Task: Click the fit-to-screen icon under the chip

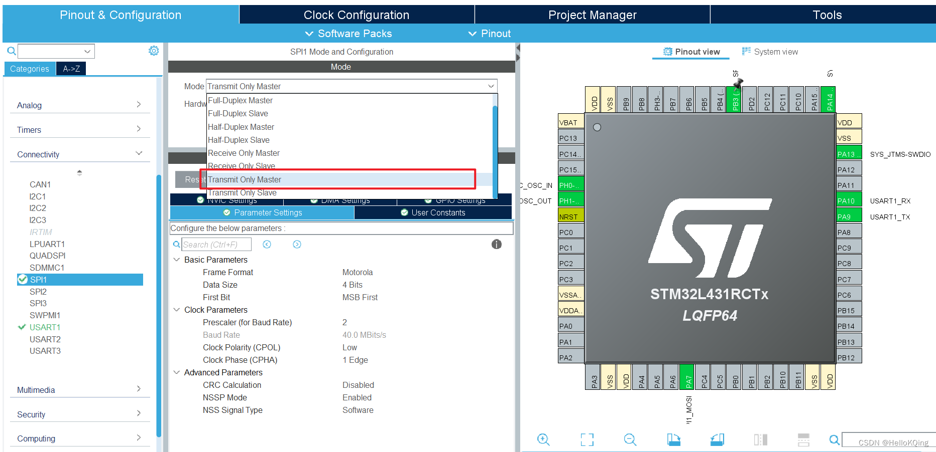Action: pyautogui.click(x=587, y=439)
